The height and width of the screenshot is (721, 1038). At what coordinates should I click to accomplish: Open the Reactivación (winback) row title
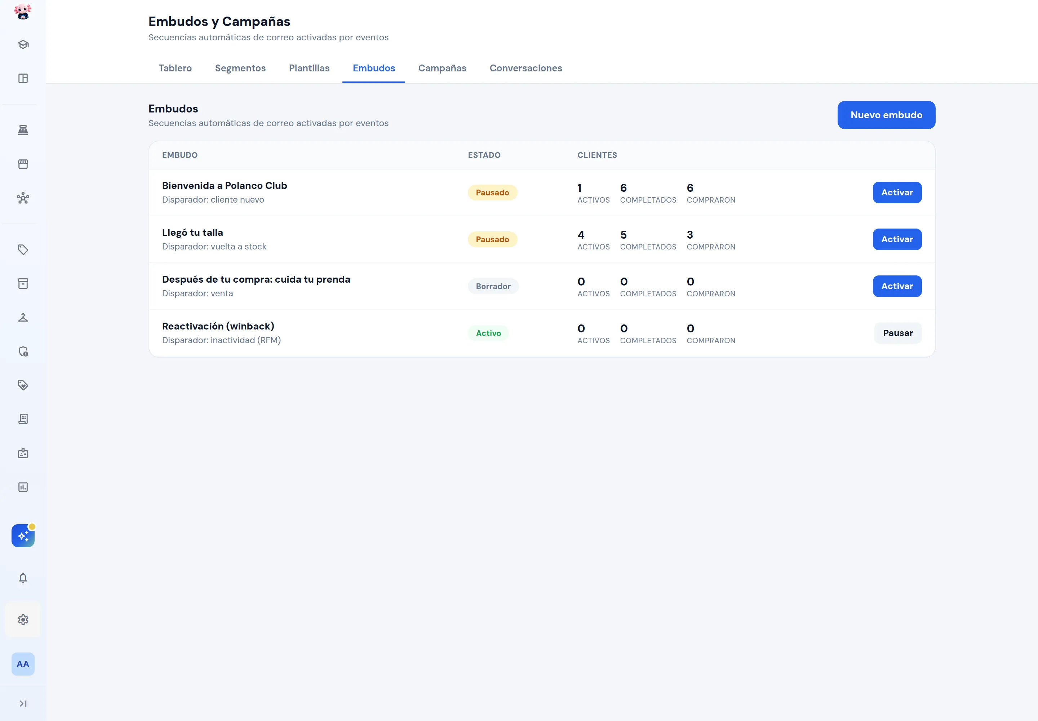click(218, 326)
